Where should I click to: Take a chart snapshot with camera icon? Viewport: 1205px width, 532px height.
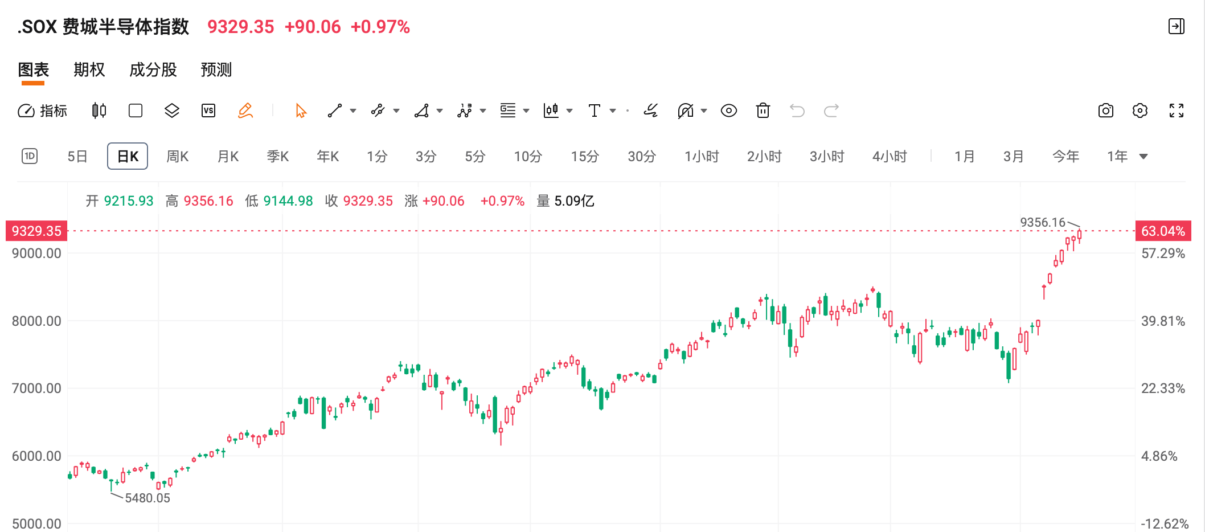point(1106,111)
